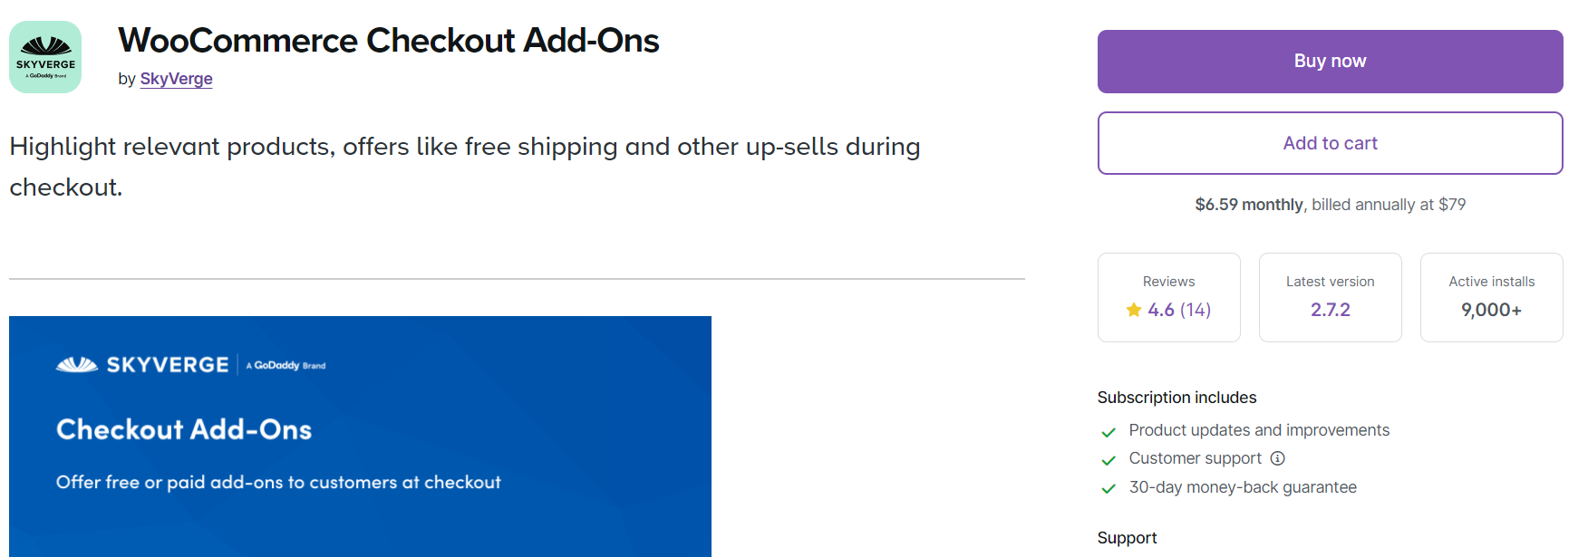Click the SkyVerge plugin logo icon
Viewport: 1588px width, 557px height.
pos(45,57)
